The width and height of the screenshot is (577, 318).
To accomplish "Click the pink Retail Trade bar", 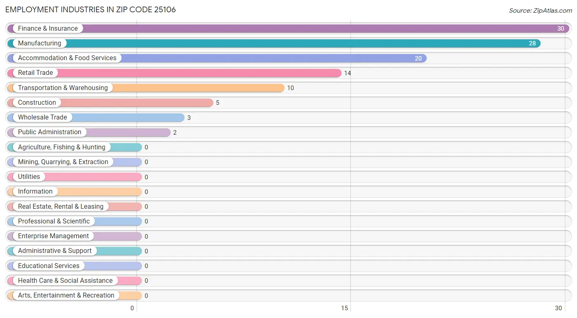I will pos(174,72).
